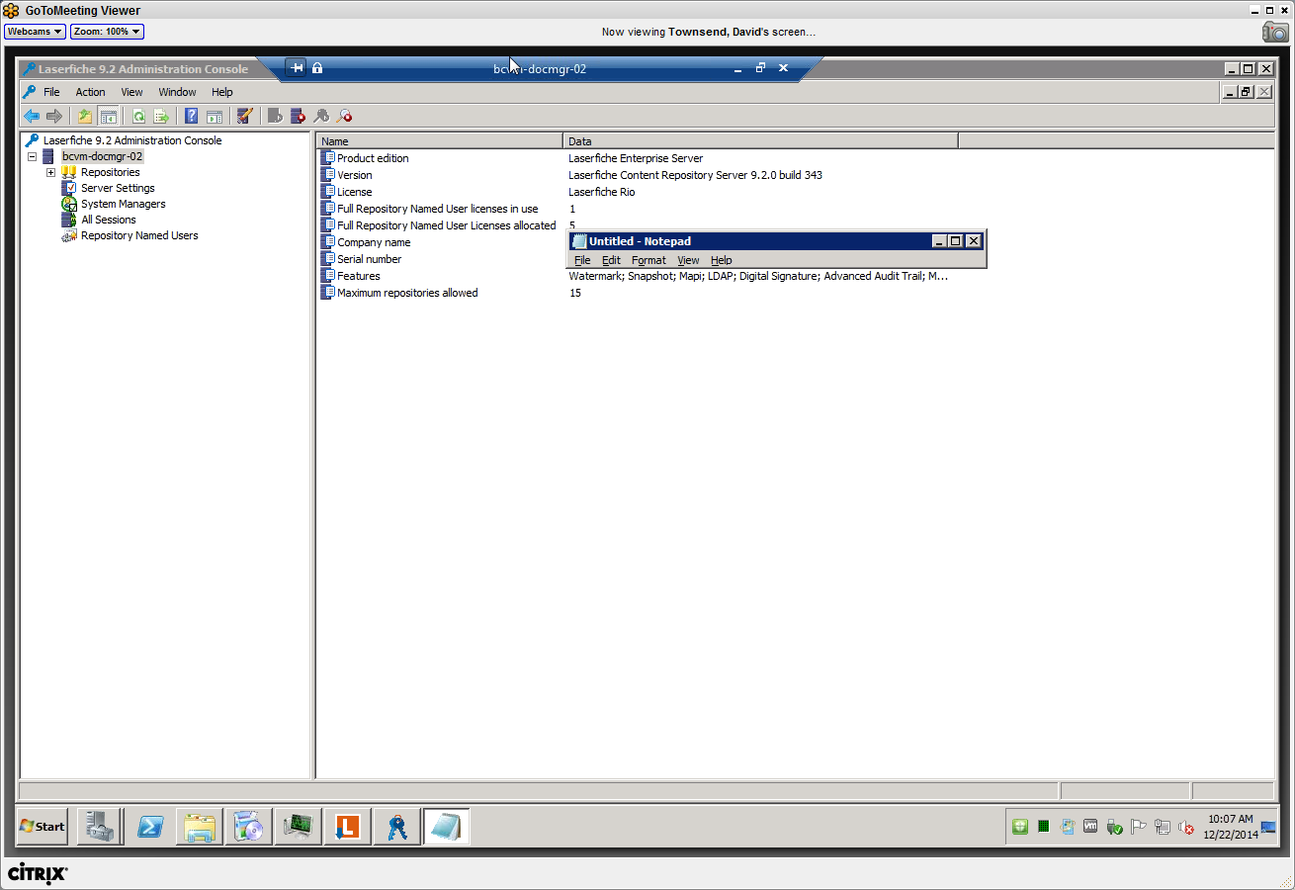
Task: Select the Features row
Action: (x=358, y=276)
